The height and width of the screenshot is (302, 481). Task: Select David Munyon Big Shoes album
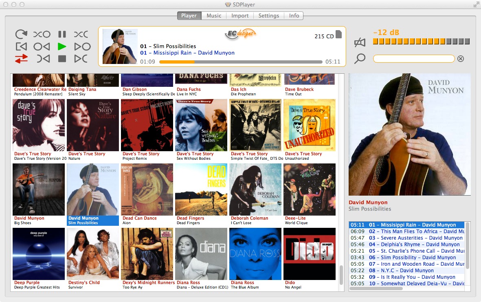point(39,194)
